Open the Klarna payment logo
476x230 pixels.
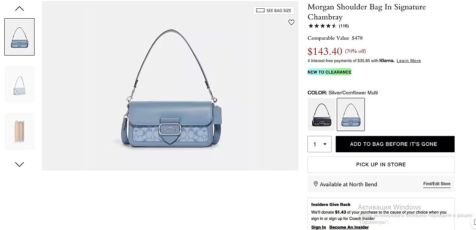(x=387, y=61)
